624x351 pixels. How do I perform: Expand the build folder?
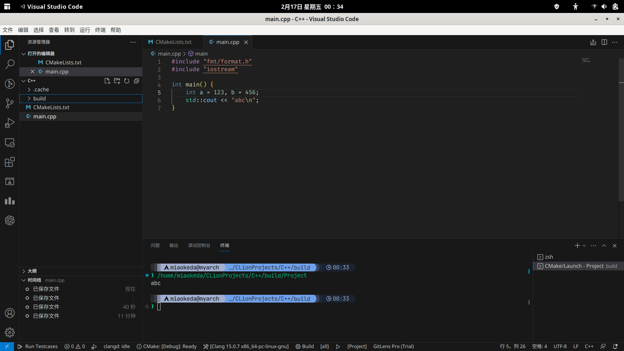(x=81, y=98)
